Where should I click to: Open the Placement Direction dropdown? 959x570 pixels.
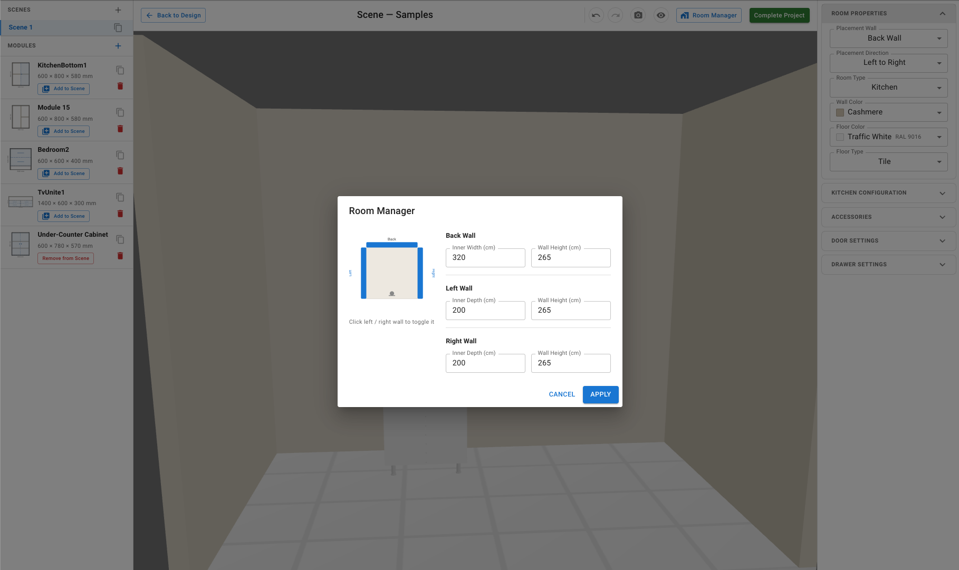coord(889,63)
